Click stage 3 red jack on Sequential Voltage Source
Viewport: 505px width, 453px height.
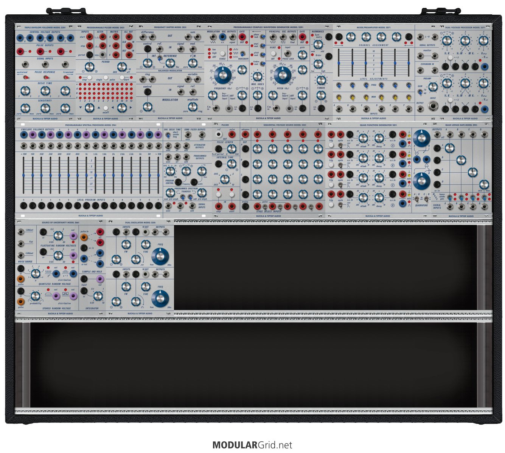(288, 135)
